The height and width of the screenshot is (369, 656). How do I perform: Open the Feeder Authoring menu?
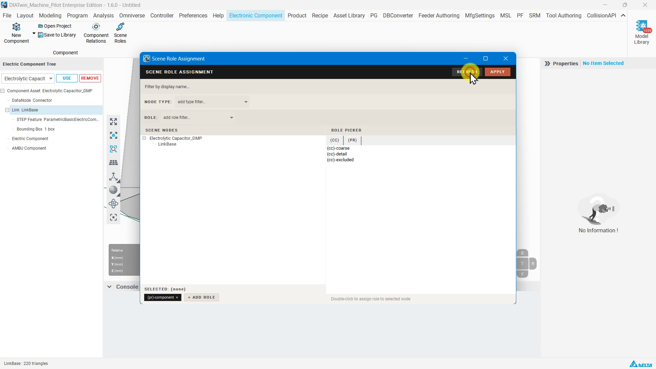pos(439,16)
